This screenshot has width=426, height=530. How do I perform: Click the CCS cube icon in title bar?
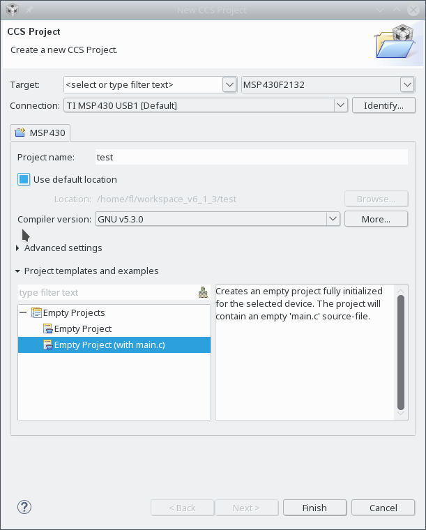pos(12,10)
